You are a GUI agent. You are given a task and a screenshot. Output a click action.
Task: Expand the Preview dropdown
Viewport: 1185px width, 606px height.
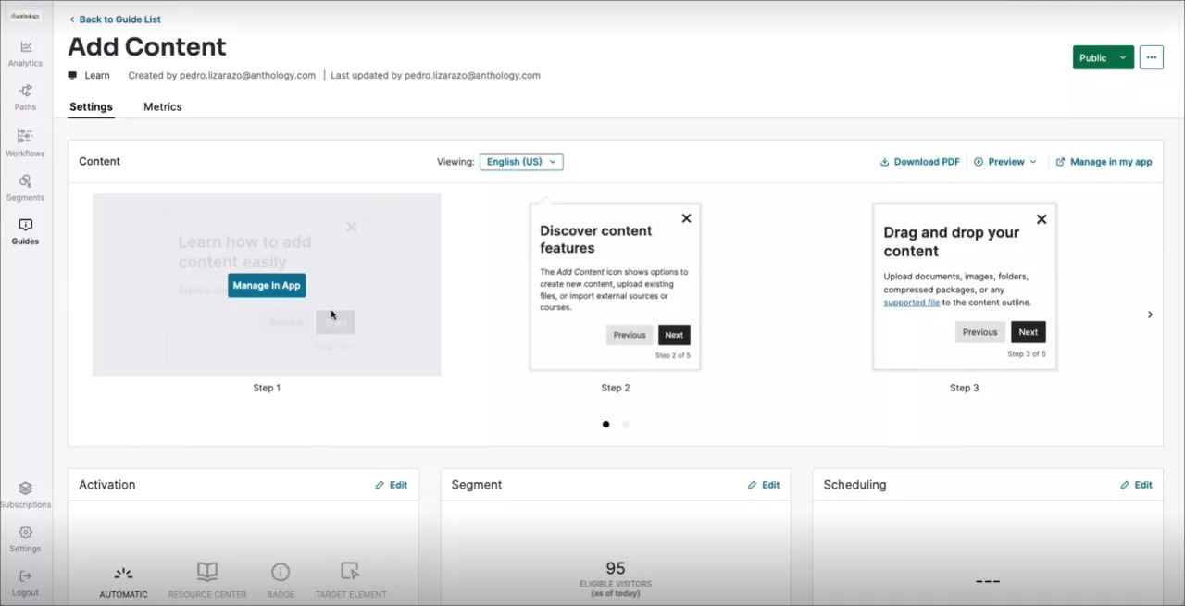[1006, 162]
